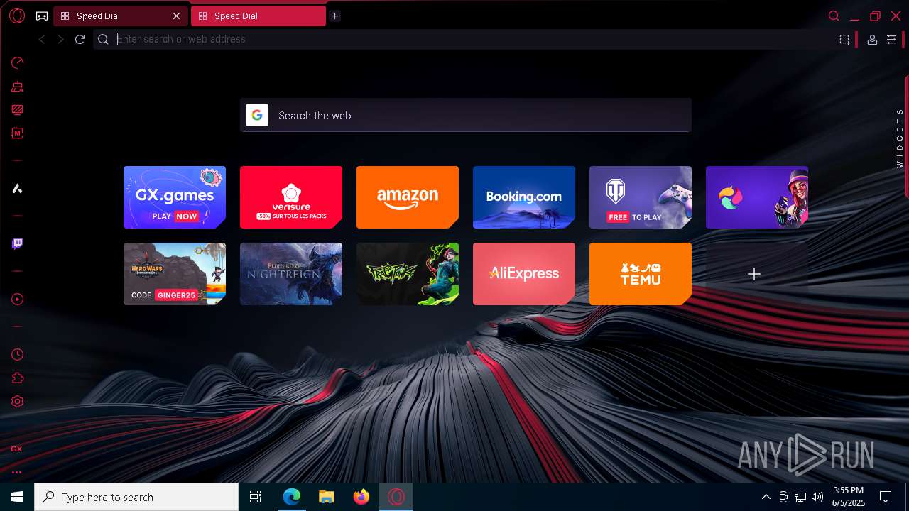Open Task View in taskbar

[256, 497]
